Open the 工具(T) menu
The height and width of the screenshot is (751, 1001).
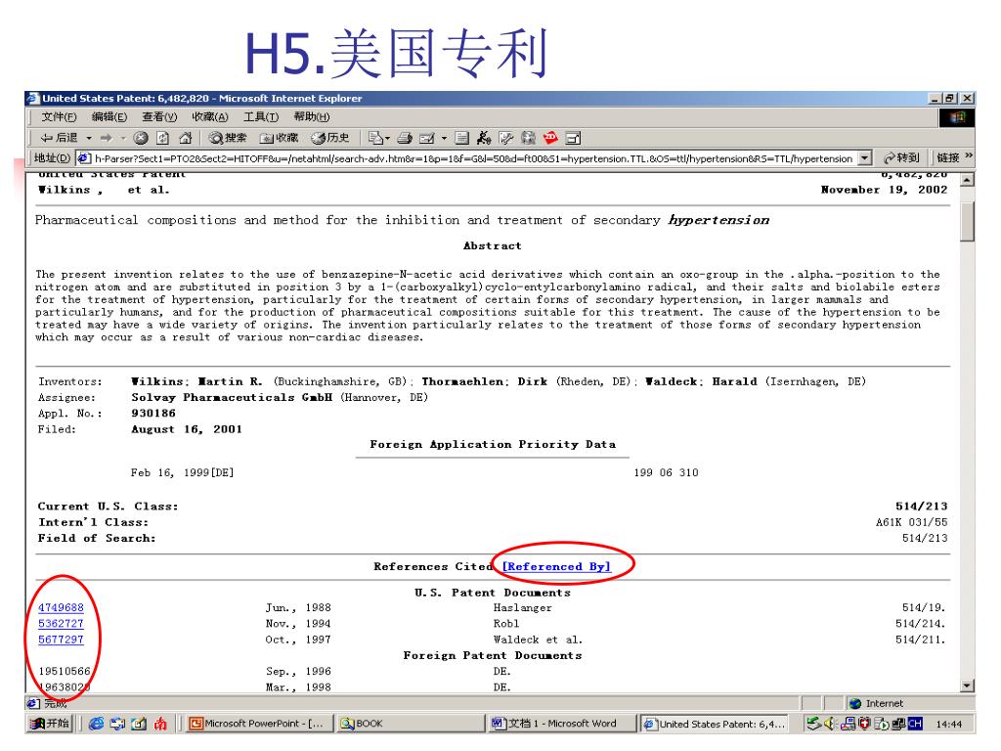point(261,117)
